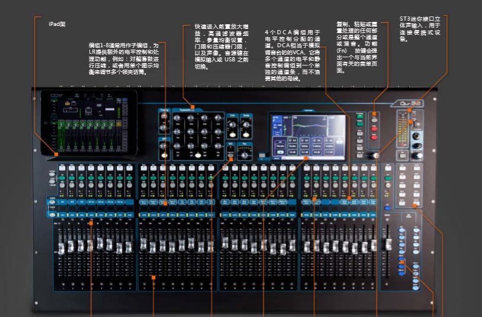Click the leftmost channel's grey PAFL key
482x317 pixels.
pyautogui.click(x=62, y=185)
